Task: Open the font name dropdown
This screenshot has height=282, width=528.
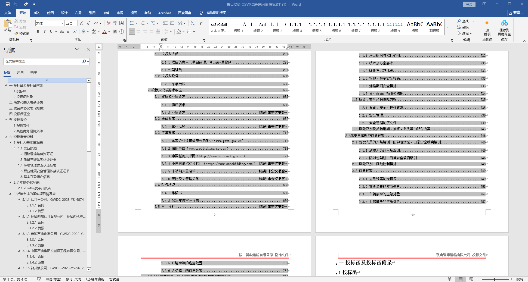Action: [x=62, y=23]
